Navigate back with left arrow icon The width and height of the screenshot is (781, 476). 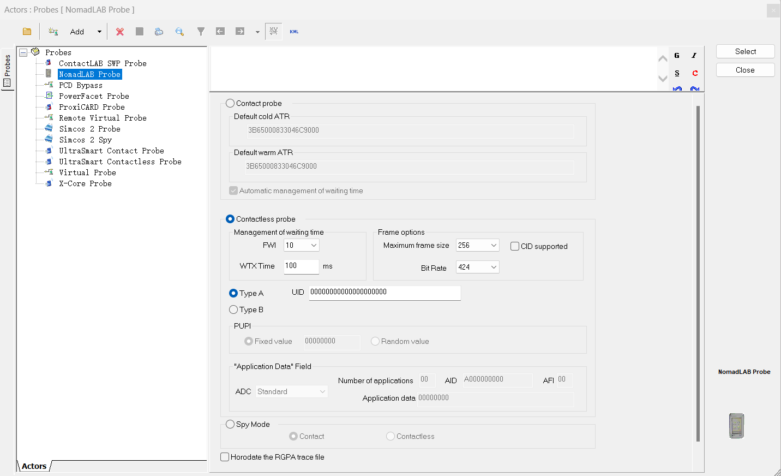220,32
